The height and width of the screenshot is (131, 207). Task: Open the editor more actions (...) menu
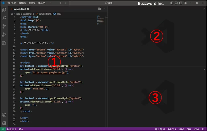[x=104, y=9]
